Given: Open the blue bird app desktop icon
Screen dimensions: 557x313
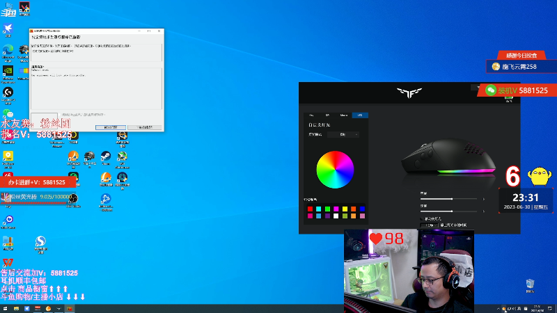Looking at the screenshot, I should coord(8,29).
